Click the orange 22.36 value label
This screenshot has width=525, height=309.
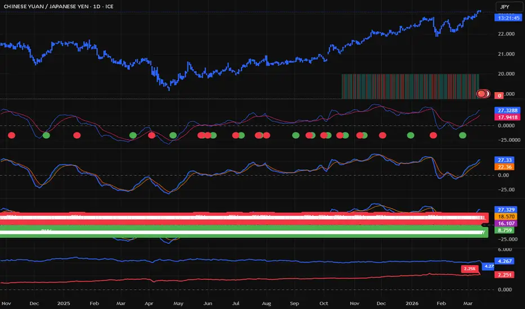pyautogui.click(x=505, y=167)
